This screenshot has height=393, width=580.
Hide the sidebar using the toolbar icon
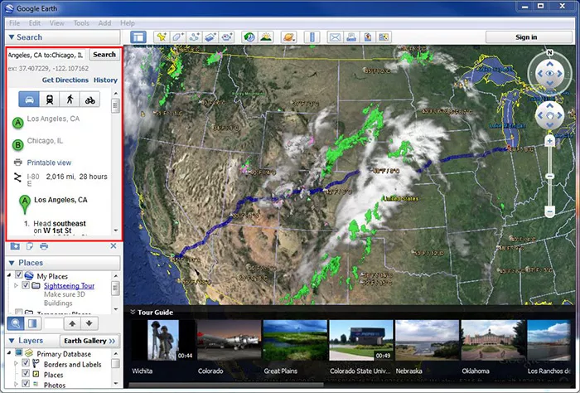(x=138, y=37)
